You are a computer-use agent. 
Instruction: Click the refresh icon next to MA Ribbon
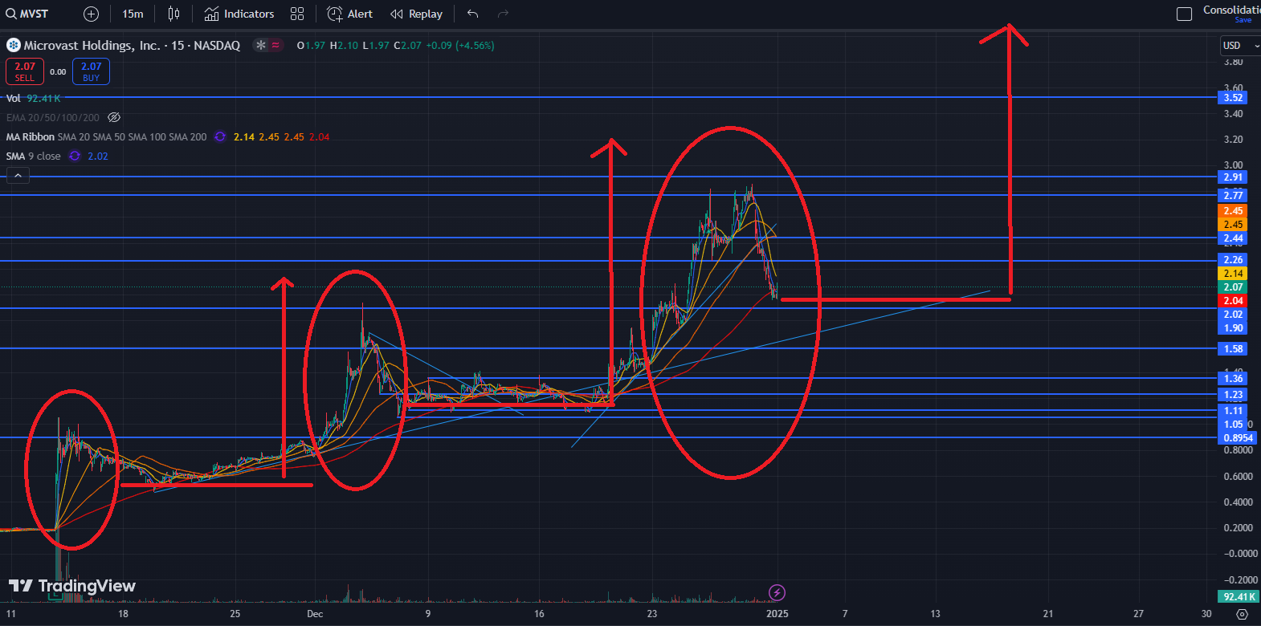click(220, 136)
